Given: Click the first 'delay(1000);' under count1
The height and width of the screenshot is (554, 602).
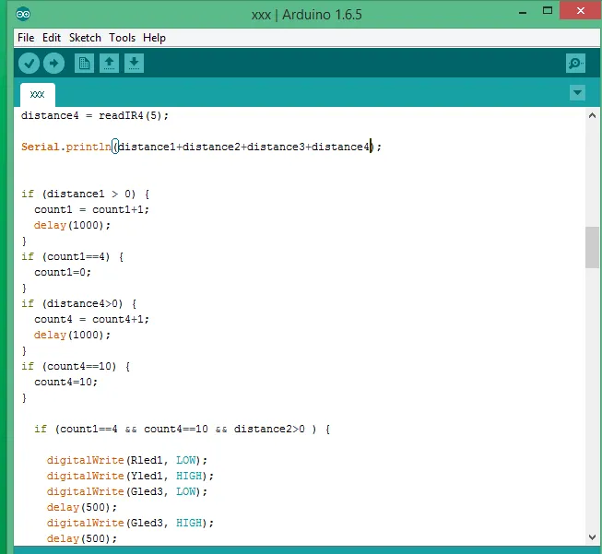Looking at the screenshot, I should [x=72, y=225].
